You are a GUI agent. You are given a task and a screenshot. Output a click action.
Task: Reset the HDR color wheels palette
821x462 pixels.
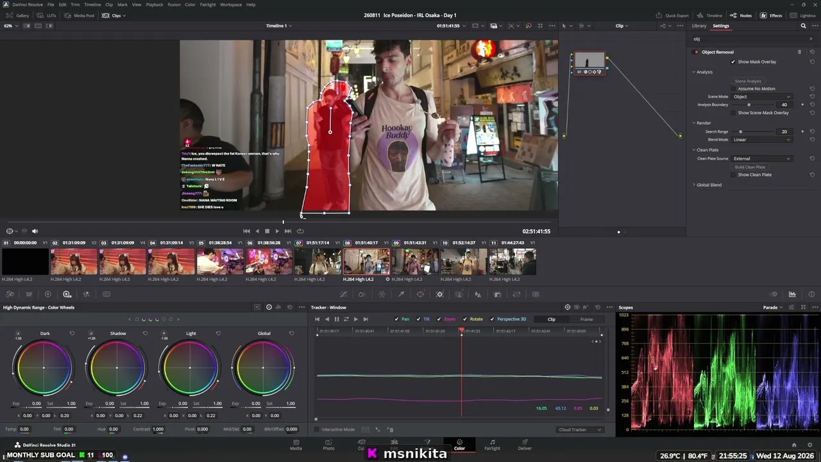[290, 307]
